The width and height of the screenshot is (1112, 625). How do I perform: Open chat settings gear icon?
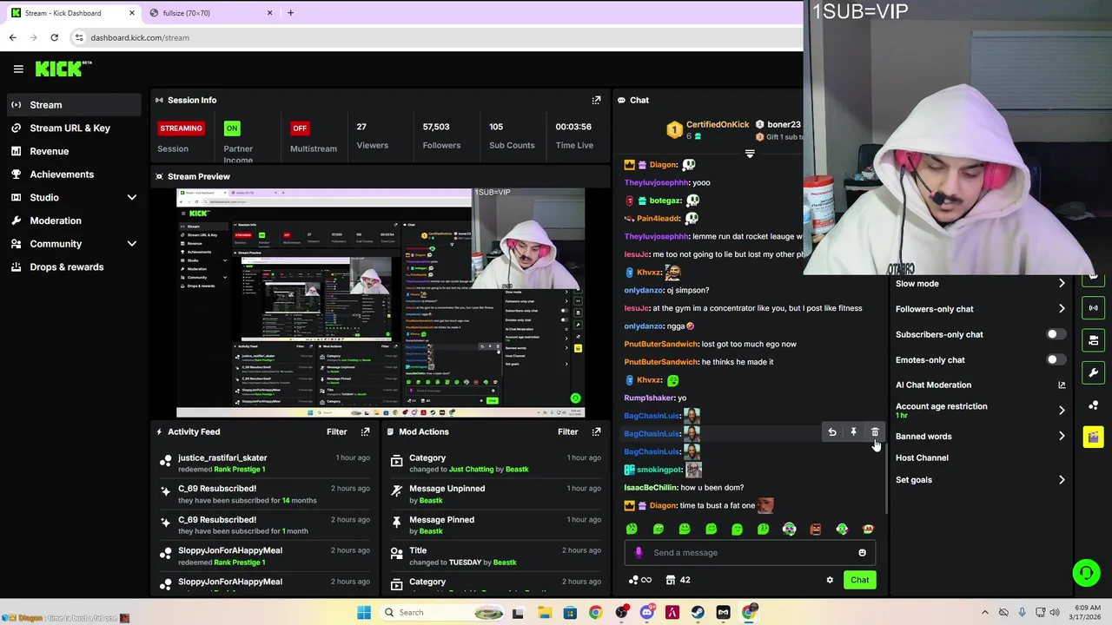tap(830, 580)
